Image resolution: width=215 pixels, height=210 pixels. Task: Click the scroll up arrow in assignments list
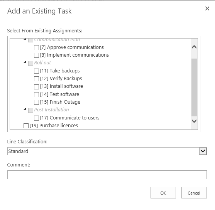point(194,47)
